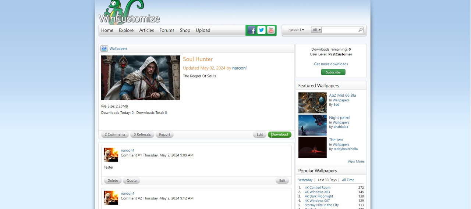Open author naroon1 link beside Updated date
This screenshot has width=471, height=209.
coord(240,68)
